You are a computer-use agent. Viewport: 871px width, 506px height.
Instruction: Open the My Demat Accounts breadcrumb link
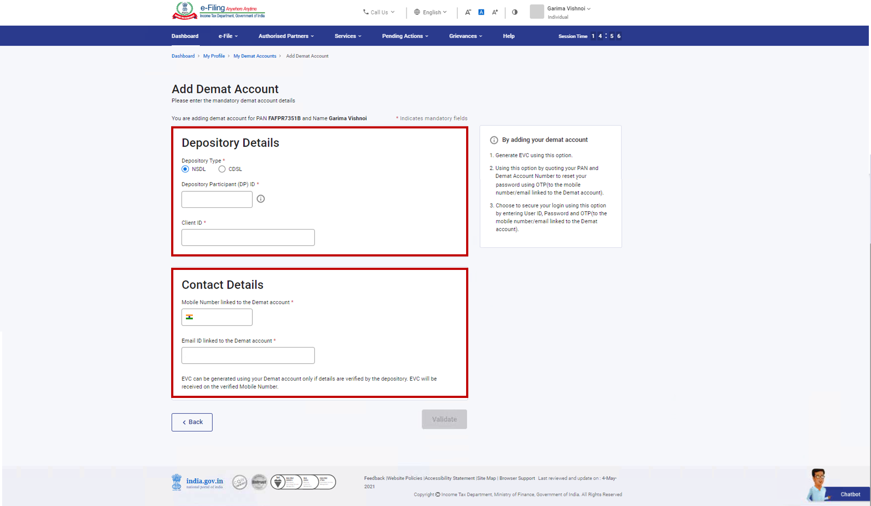(x=255, y=56)
